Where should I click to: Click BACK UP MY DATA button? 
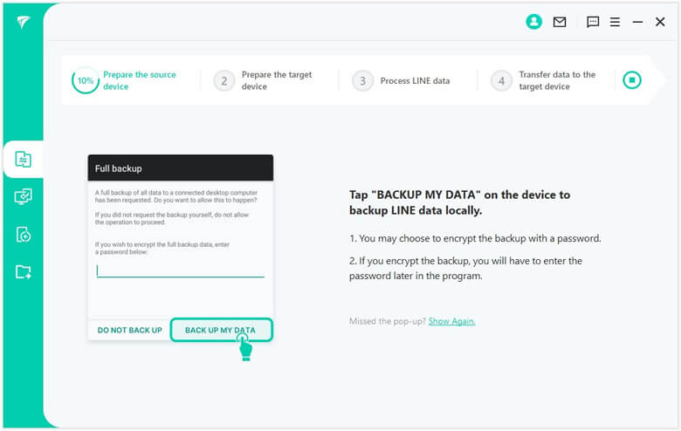coord(221,330)
